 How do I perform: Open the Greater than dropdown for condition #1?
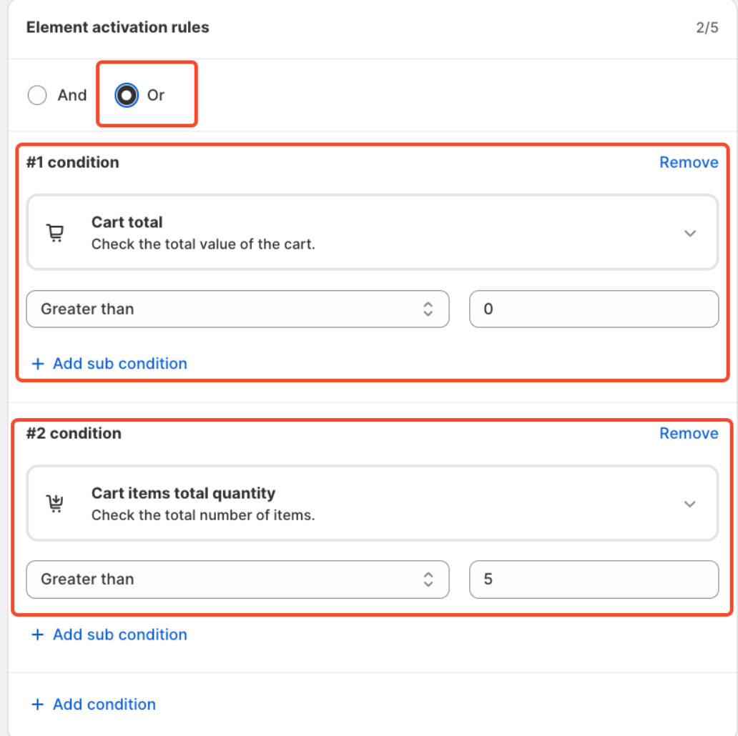click(x=237, y=309)
